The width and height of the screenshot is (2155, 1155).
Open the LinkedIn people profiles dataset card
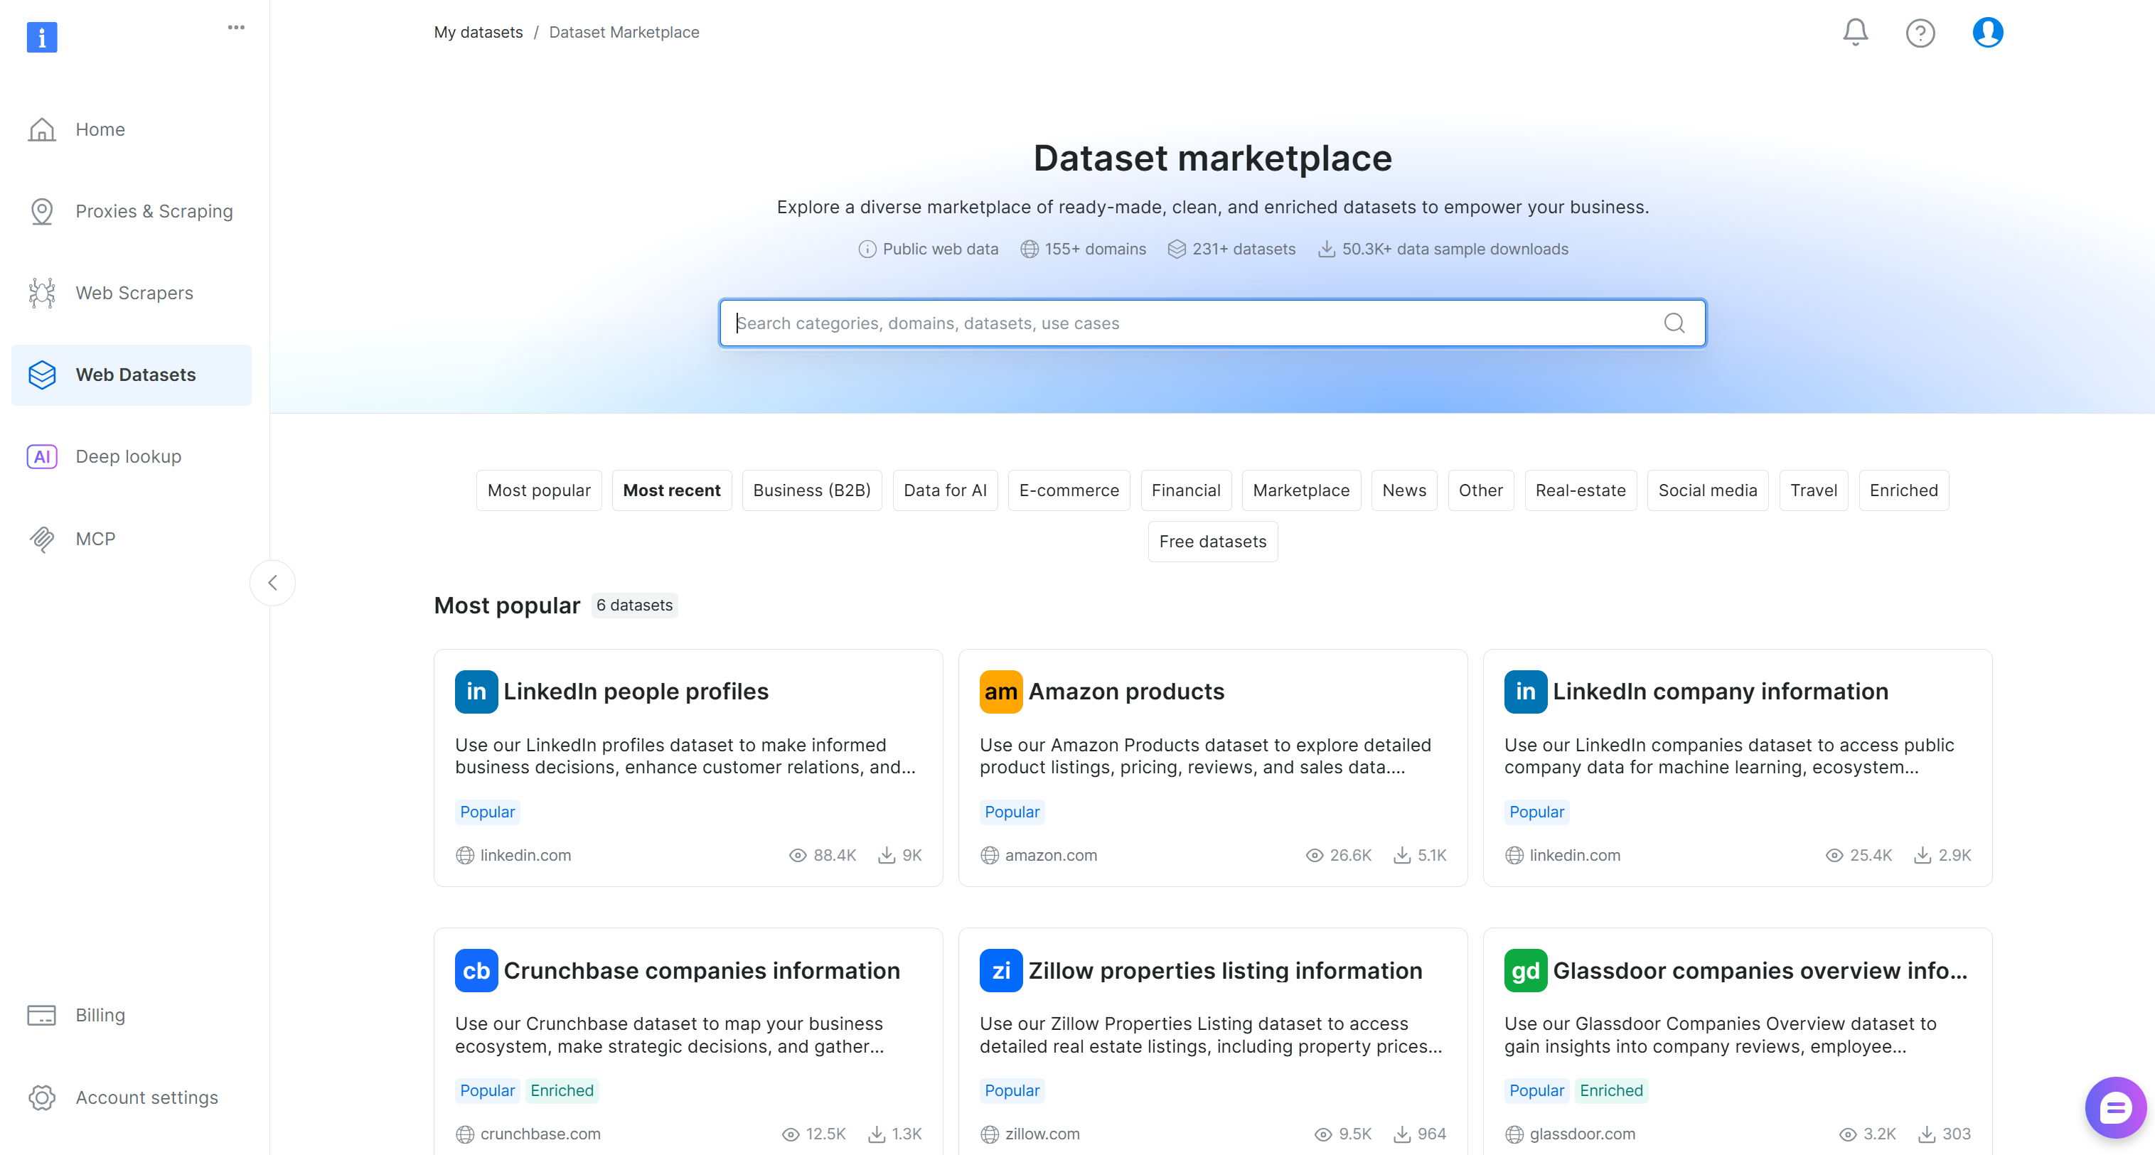click(x=688, y=768)
